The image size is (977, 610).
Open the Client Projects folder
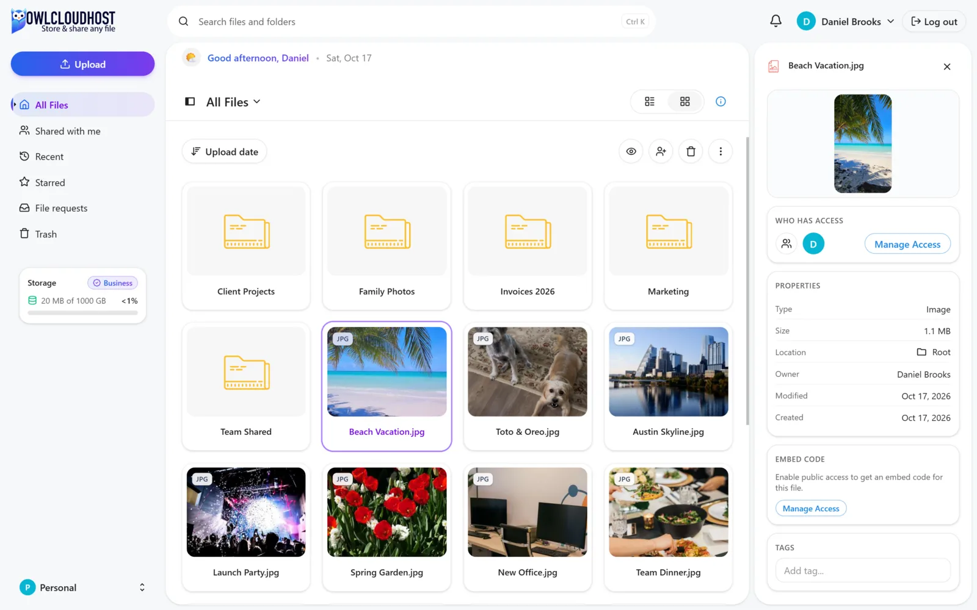246,246
